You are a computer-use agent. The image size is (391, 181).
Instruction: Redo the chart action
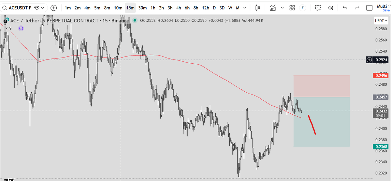point(356,7)
